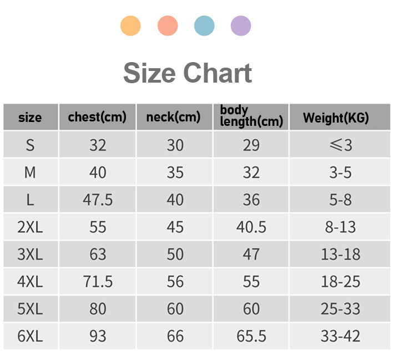The image size is (394, 351).
Task: Click the size column header
Action: click(x=30, y=118)
